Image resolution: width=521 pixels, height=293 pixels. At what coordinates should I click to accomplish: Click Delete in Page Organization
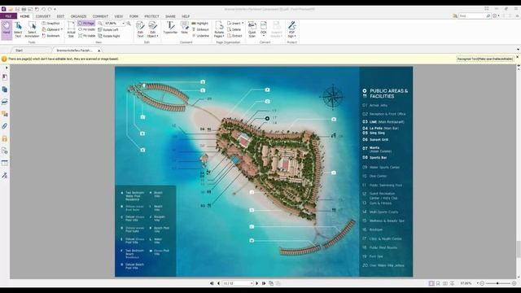(234, 29)
